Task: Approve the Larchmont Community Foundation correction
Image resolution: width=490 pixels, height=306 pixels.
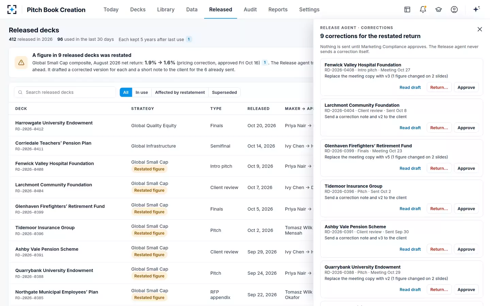Action: (466, 128)
